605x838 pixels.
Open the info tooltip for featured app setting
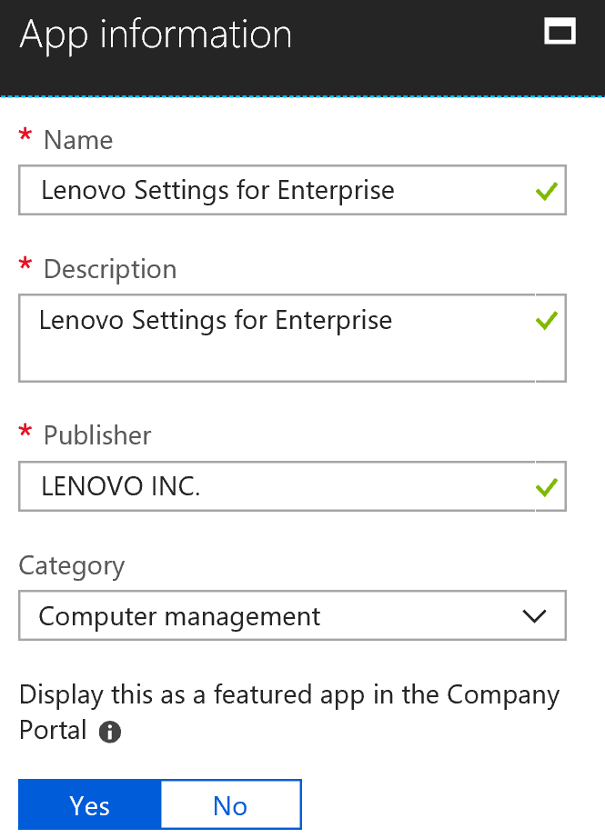pos(109,732)
